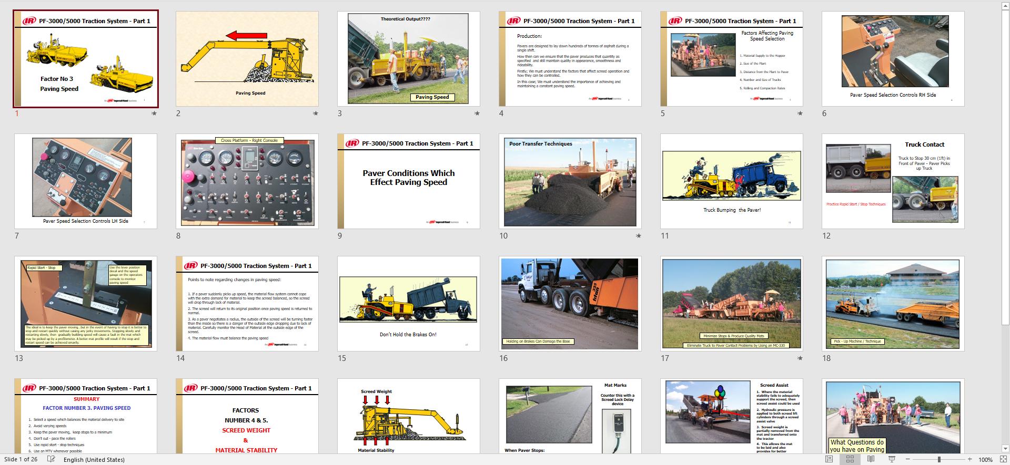Select slide 15 Don't Hold the Brakes On
This screenshot has width=1010, height=465.
pos(409,304)
